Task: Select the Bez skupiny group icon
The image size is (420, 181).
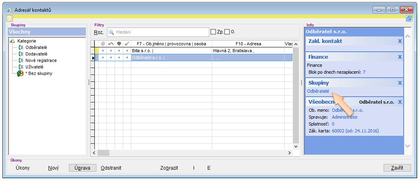Action: click(x=20, y=73)
